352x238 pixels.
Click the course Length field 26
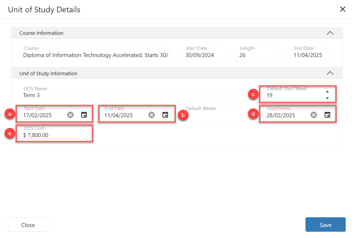coord(258,55)
